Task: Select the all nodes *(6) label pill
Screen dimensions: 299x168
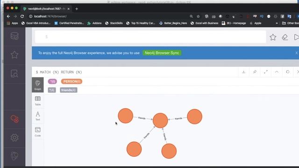Action: point(52,82)
